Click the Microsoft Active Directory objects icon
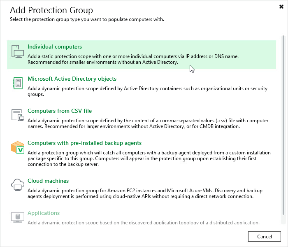The width and height of the screenshot is (288, 247). pos(18,83)
